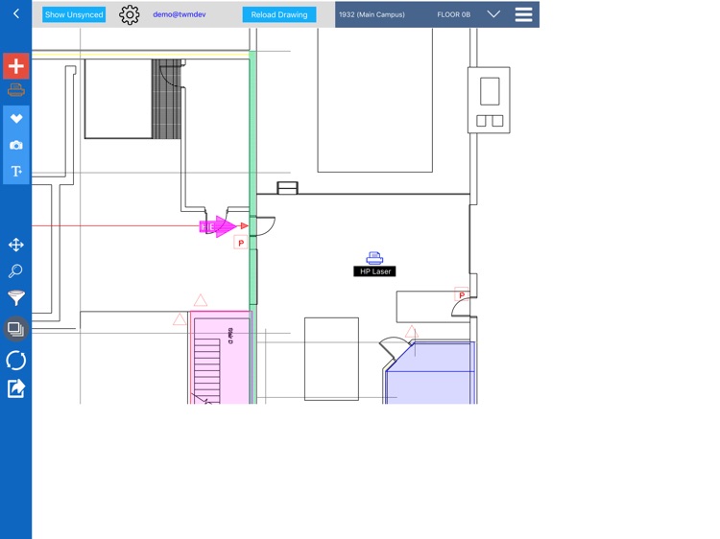
Task: Select the magenta HE arrow marker
Action: pos(218,226)
